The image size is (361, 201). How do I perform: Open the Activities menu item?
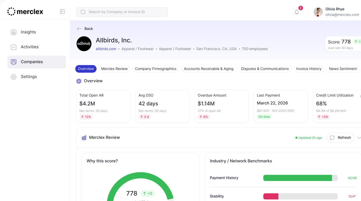coord(37,47)
